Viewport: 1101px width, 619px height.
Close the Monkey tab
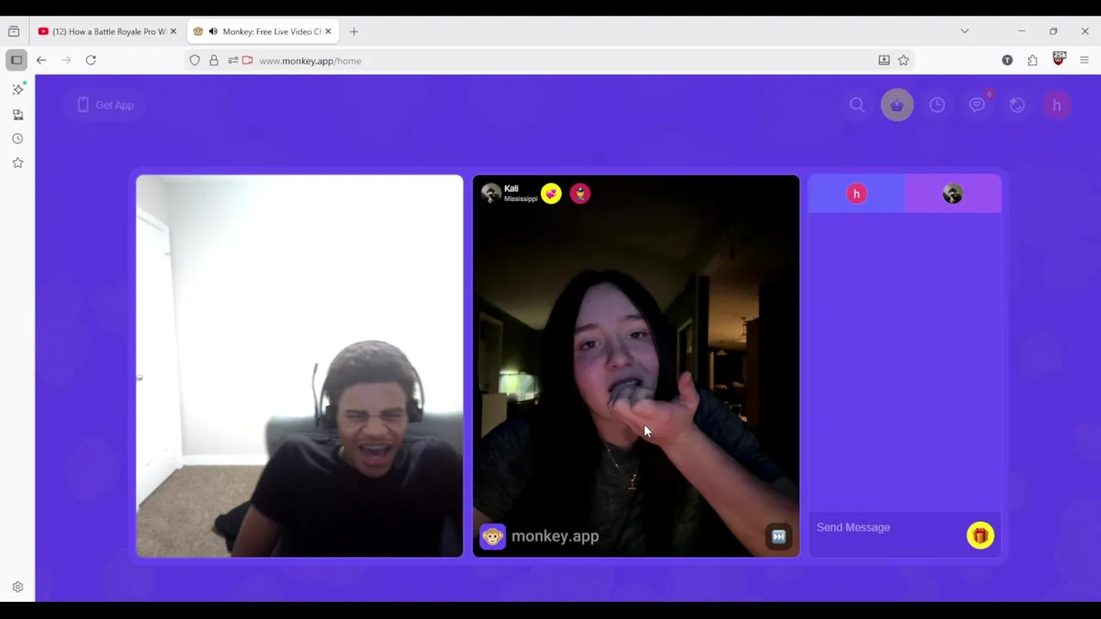click(x=328, y=32)
